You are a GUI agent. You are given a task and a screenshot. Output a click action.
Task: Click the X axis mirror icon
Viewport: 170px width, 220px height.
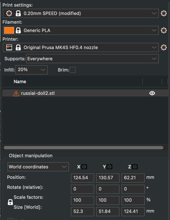tap(84, 167)
